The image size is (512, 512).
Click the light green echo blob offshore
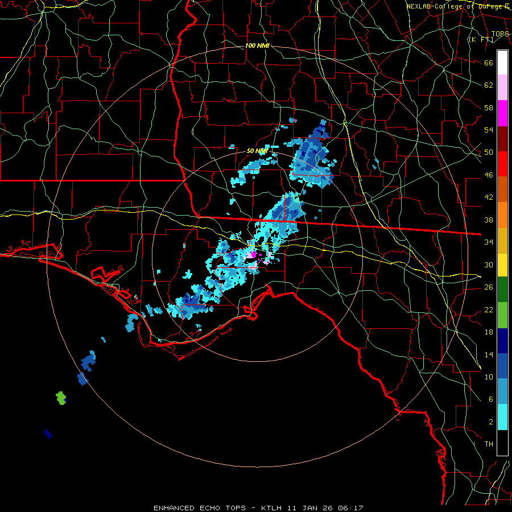(x=61, y=398)
